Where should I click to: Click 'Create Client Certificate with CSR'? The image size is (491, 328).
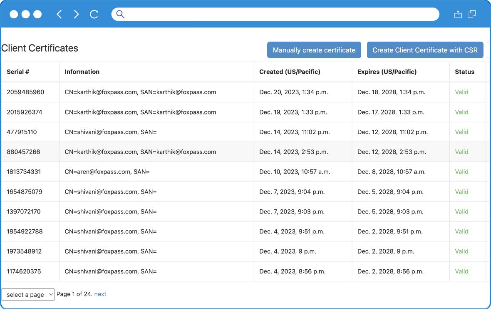tap(425, 50)
